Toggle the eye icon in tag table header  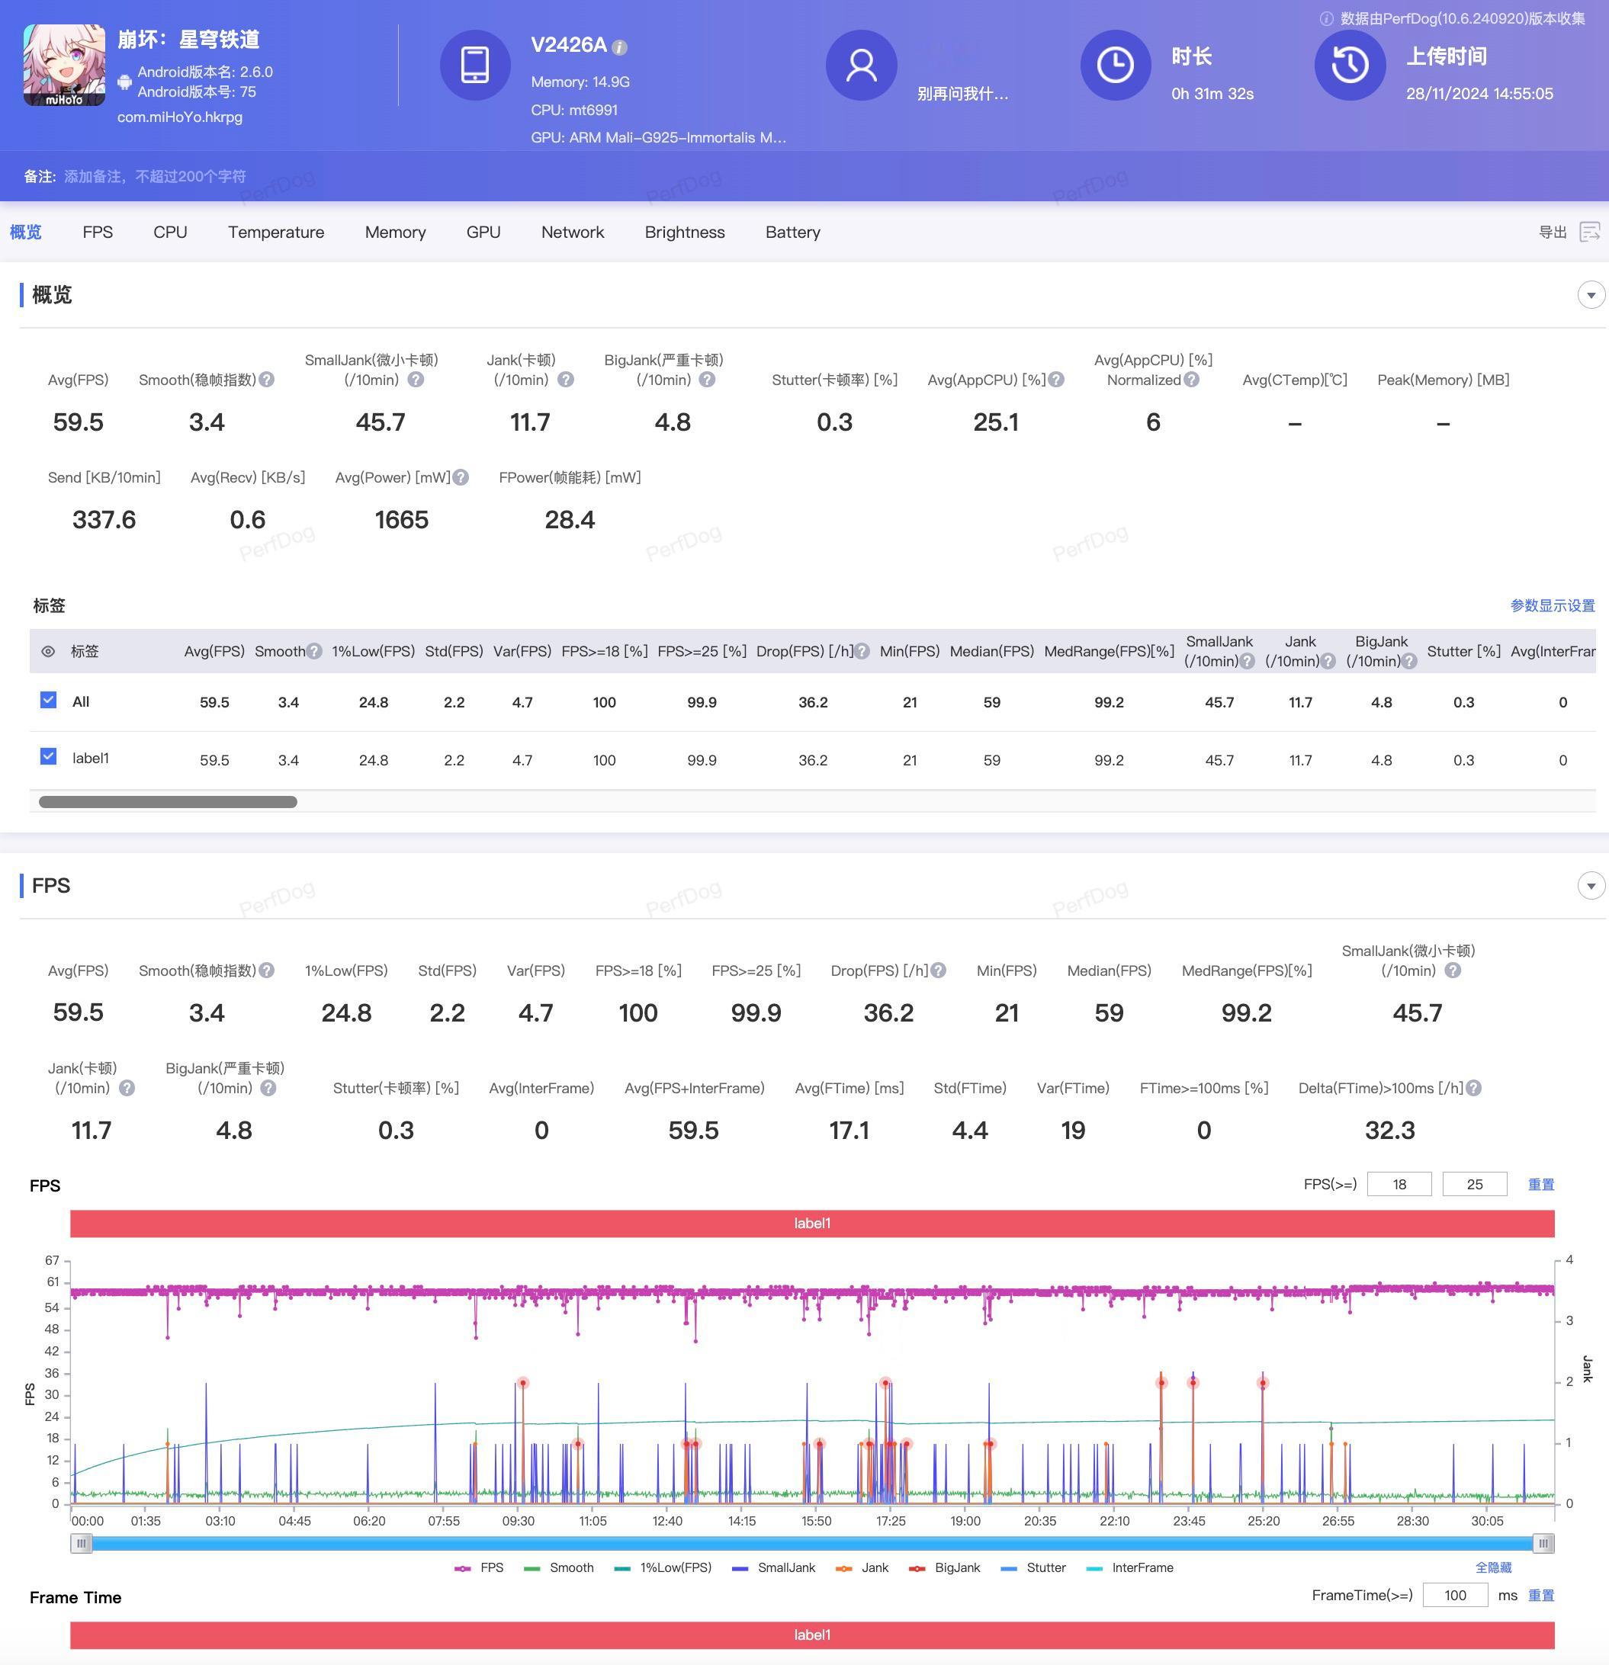pyautogui.click(x=49, y=652)
